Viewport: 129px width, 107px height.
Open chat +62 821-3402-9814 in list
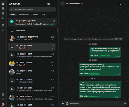(32, 47)
